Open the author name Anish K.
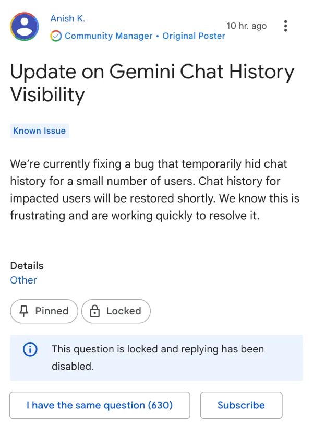 coord(67,19)
